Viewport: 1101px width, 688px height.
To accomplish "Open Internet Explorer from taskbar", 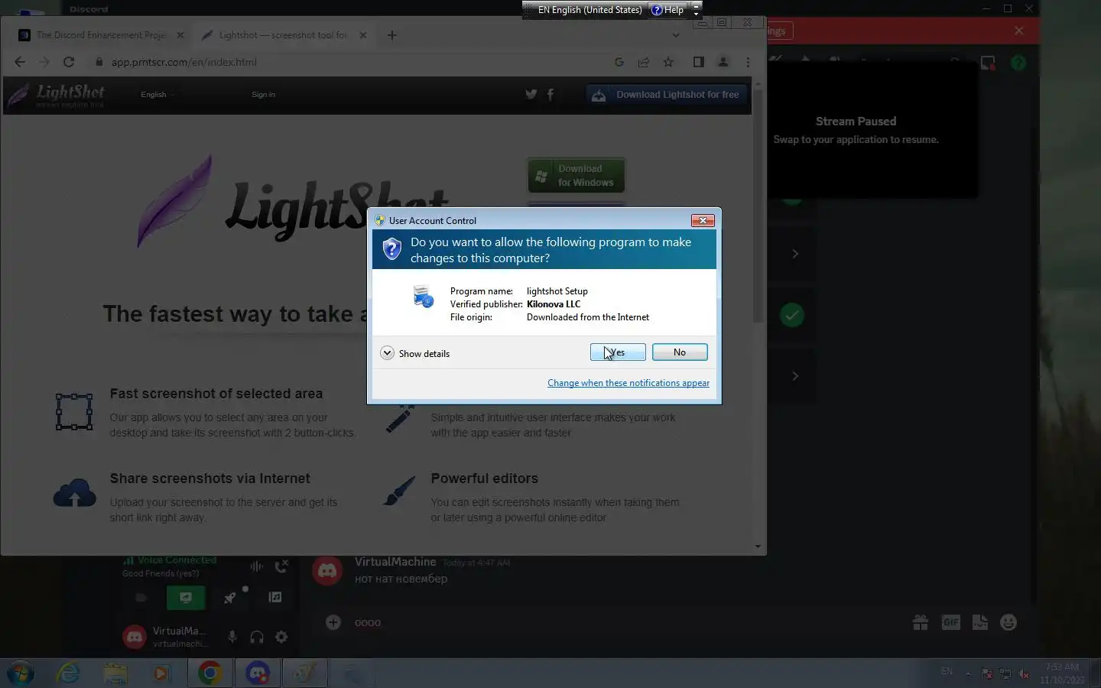I will [69, 673].
